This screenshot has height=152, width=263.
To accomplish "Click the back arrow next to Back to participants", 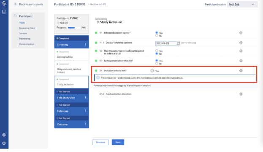I will pos(16,4).
